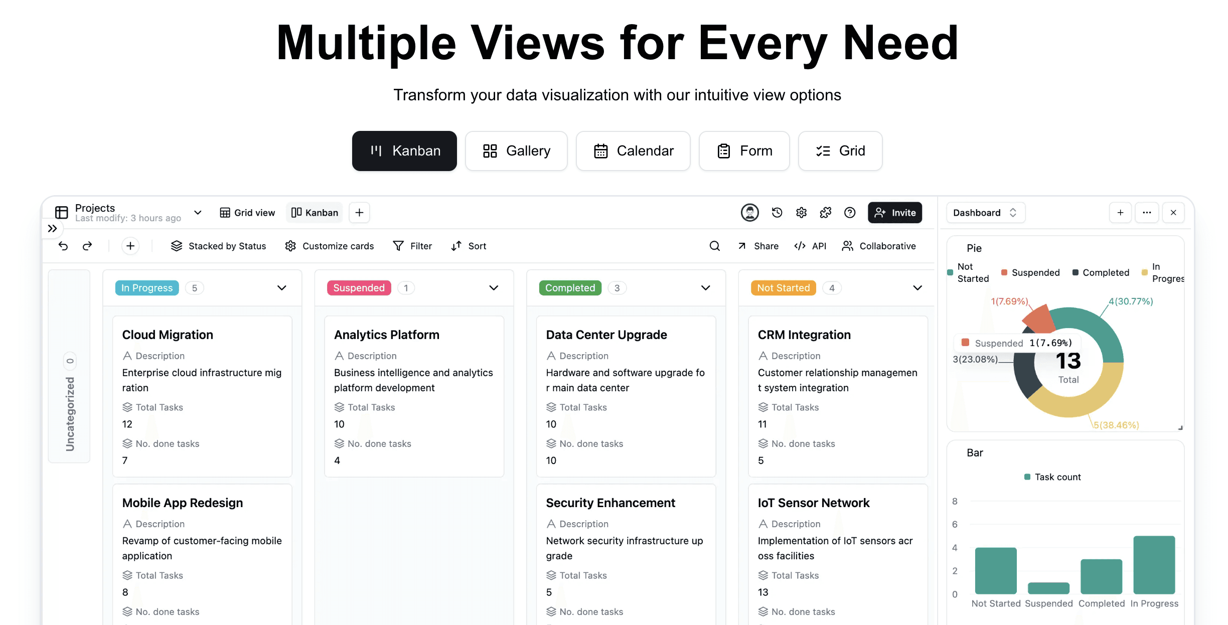This screenshot has width=1228, height=625.
Task: Open the settings gear icon
Action: pyautogui.click(x=801, y=213)
